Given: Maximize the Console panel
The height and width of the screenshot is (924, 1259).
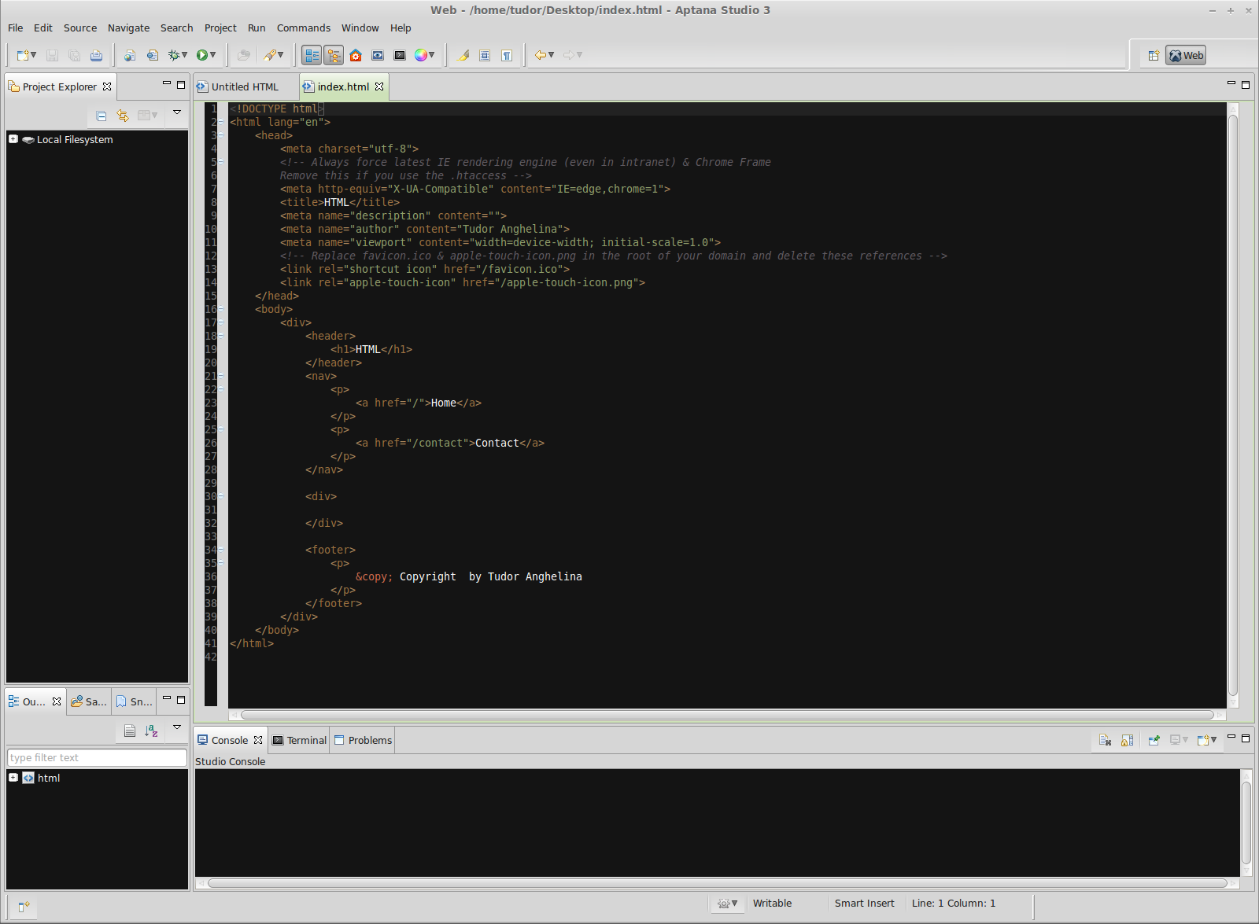Looking at the screenshot, I should [1246, 738].
